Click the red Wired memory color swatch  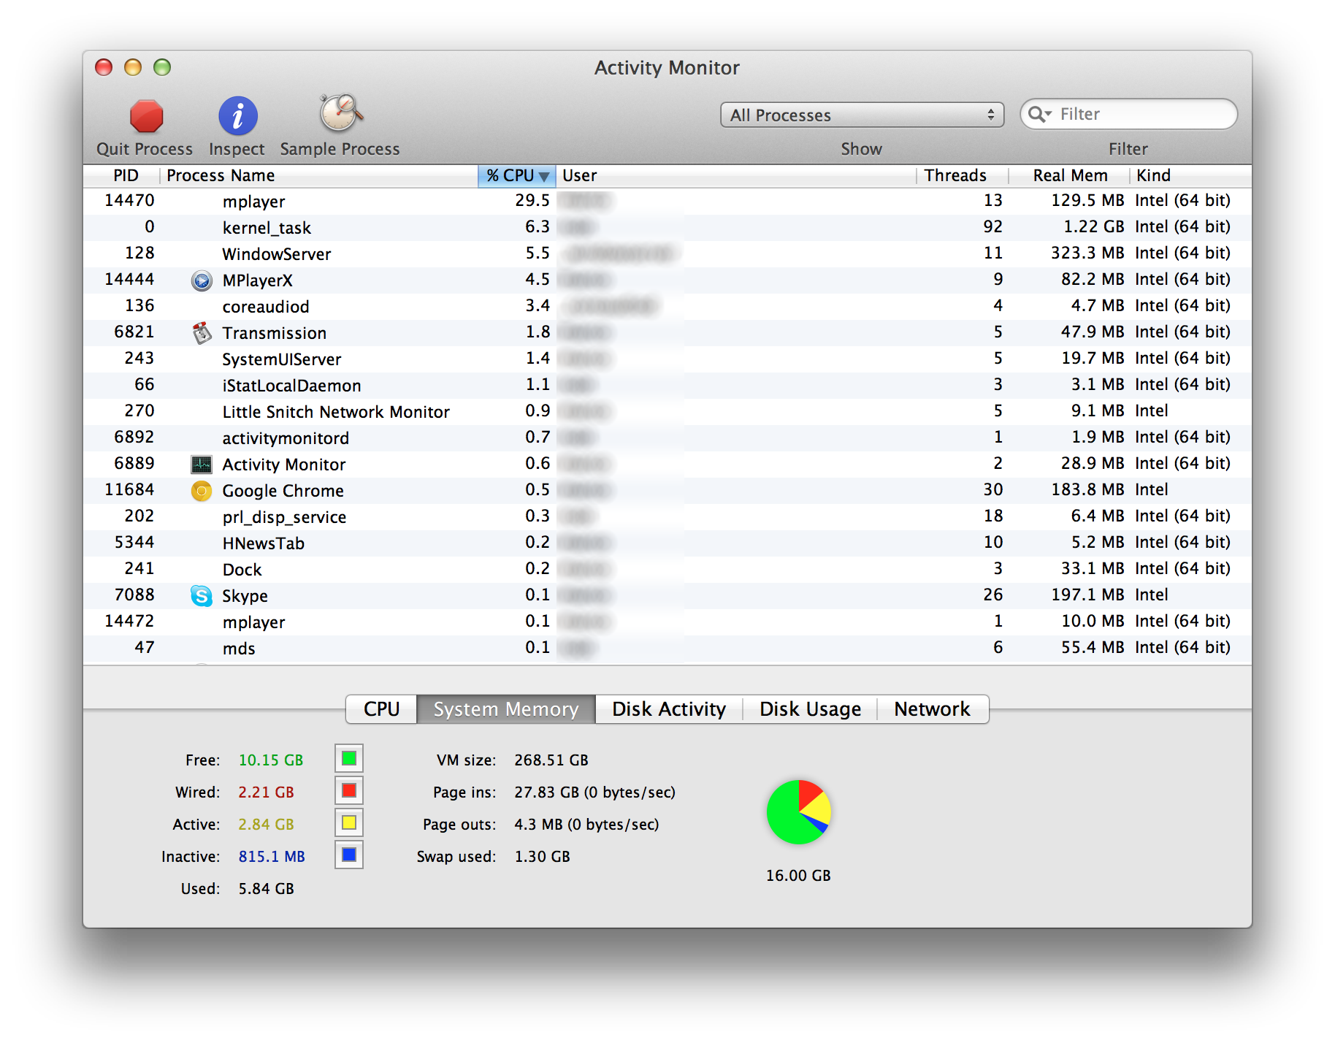pyautogui.click(x=349, y=791)
